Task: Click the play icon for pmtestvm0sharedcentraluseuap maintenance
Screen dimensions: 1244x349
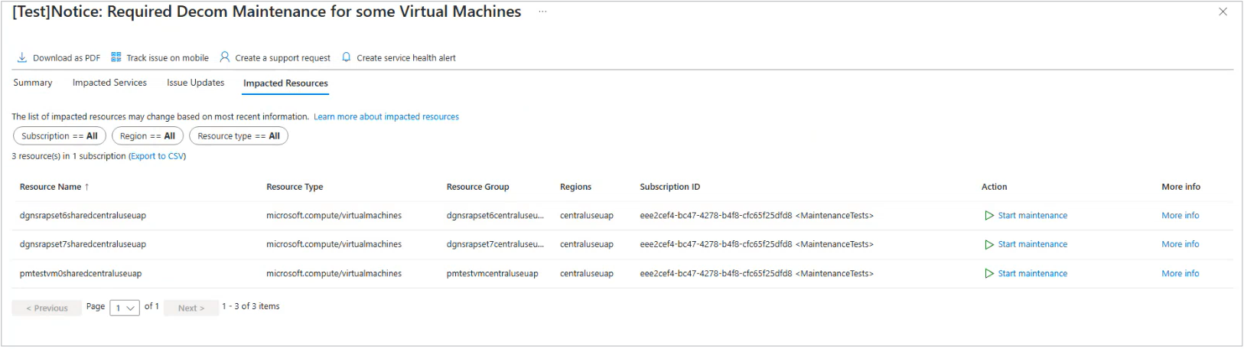Action: coord(989,274)
